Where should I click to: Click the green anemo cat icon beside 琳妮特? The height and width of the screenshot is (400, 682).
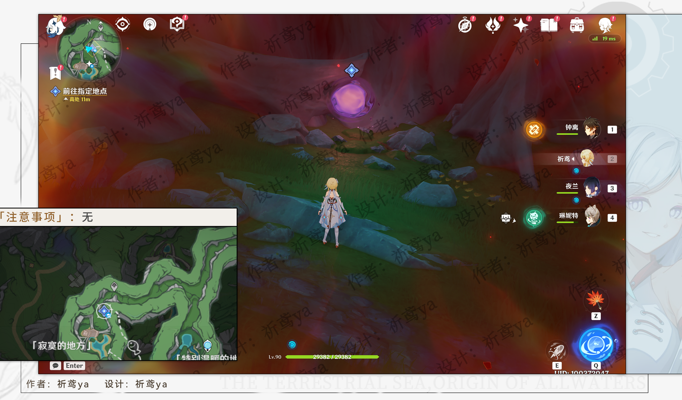click(x=534, y=217)
